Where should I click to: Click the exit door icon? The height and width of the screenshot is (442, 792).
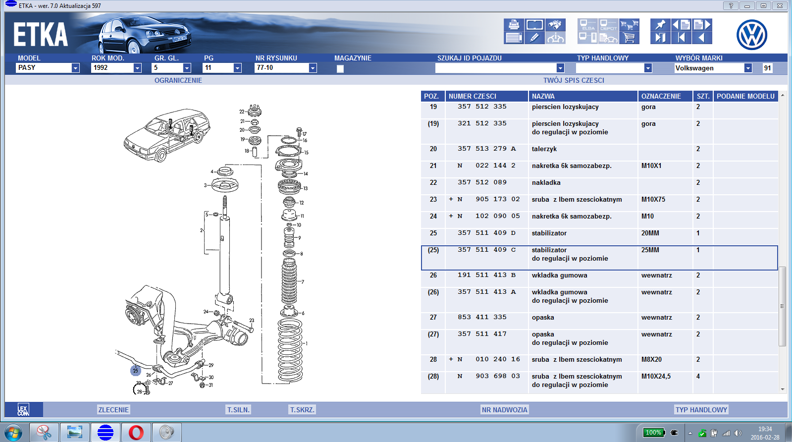[660, 38]
